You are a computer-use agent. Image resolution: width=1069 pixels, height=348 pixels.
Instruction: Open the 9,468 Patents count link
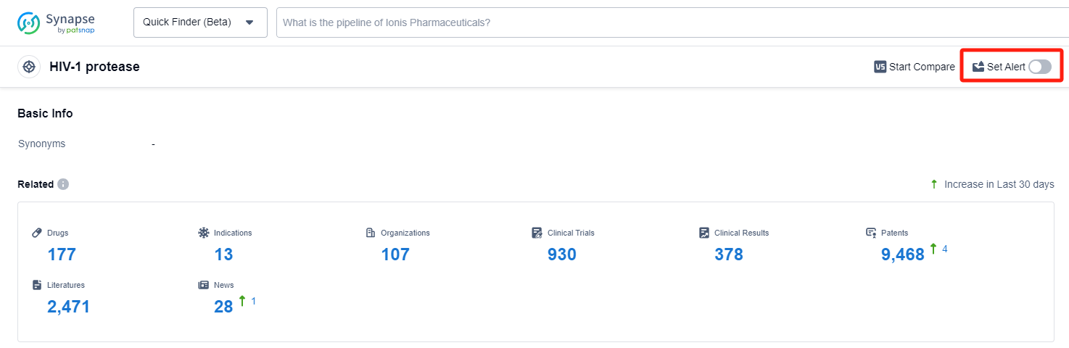(x=902, y=254)
